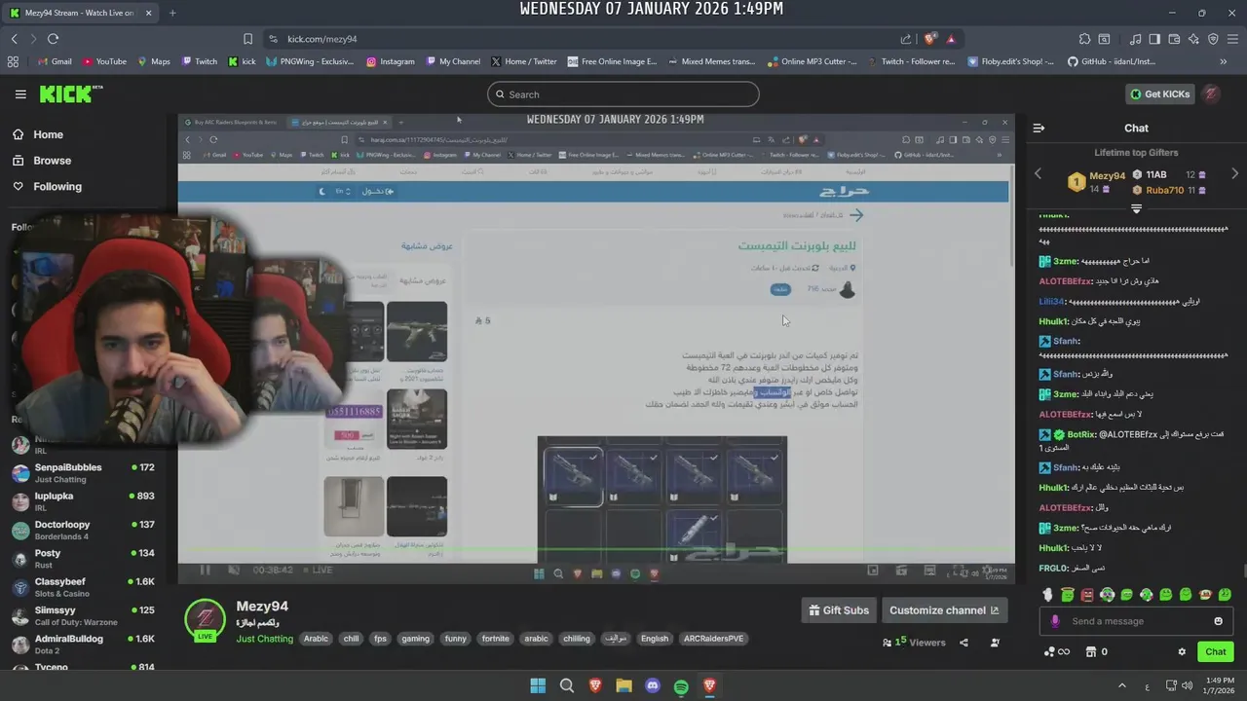This screenshot has height=701, width=1247.
Task: Open the Kick sidebar hamburger menu
Action: (20, 94)
